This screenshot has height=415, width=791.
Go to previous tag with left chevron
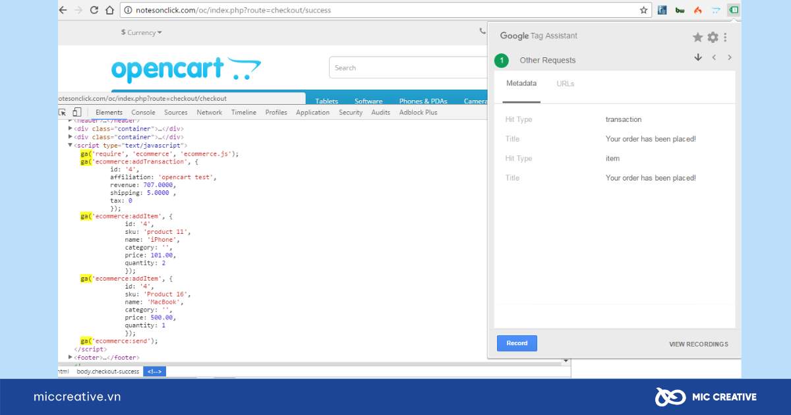714,57
